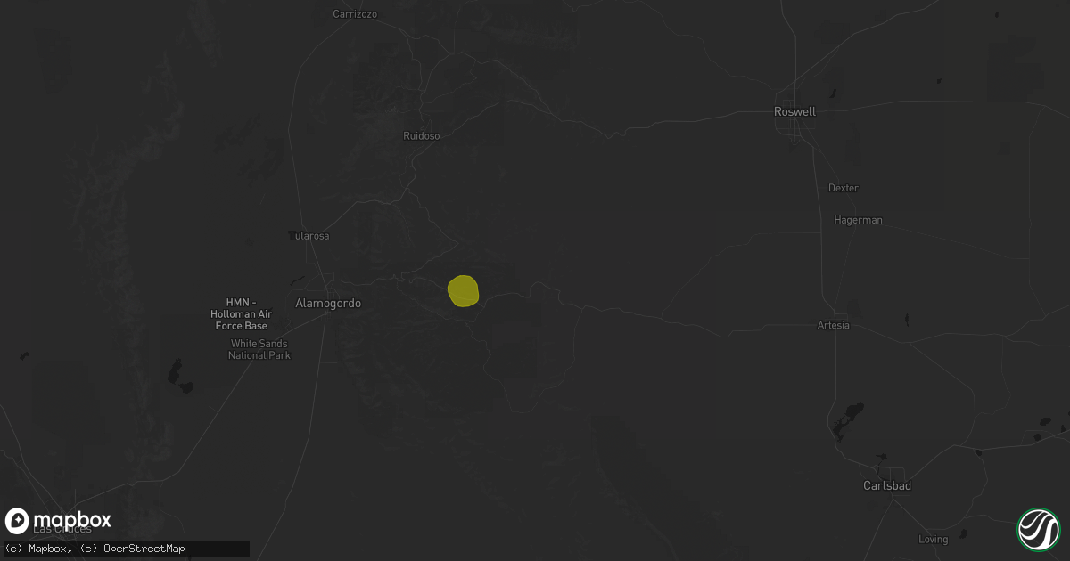Screen dimensions: 1070x561
Task: Open the (c) Mapbox attribution link
Action: coord(37,549)
